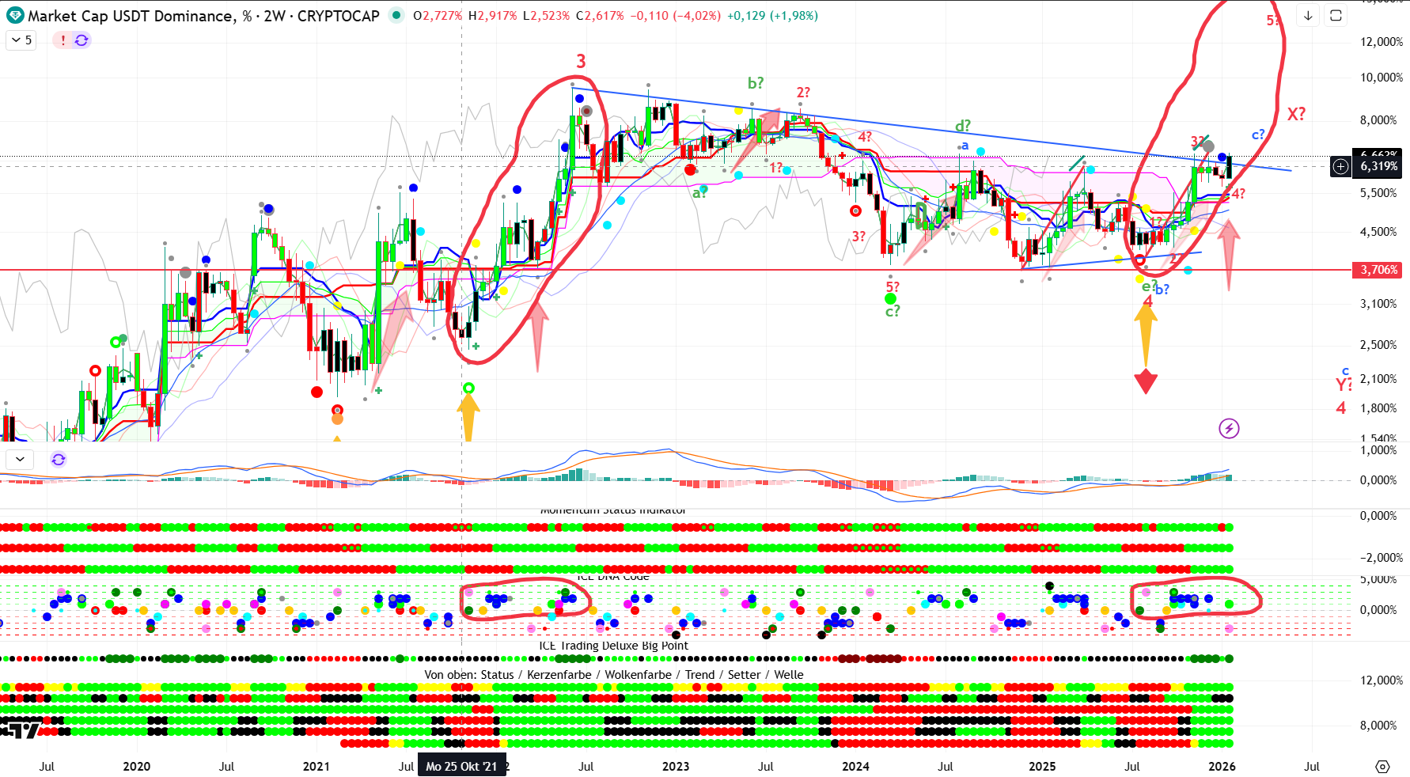Click the 6,319% current price label
The width and height of the screenshot is (1410, 777).
pos(1378,166)
